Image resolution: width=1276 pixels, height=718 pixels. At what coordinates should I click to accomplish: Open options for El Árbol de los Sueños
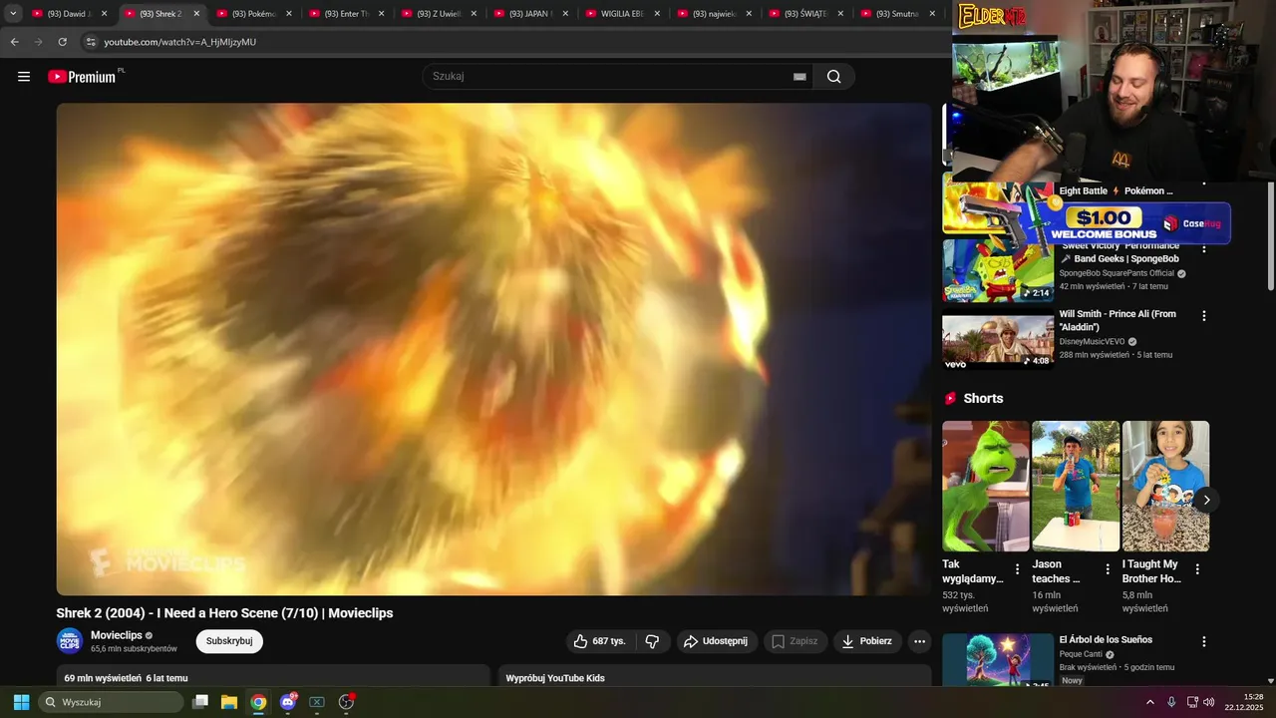(x=1203, y=642)
